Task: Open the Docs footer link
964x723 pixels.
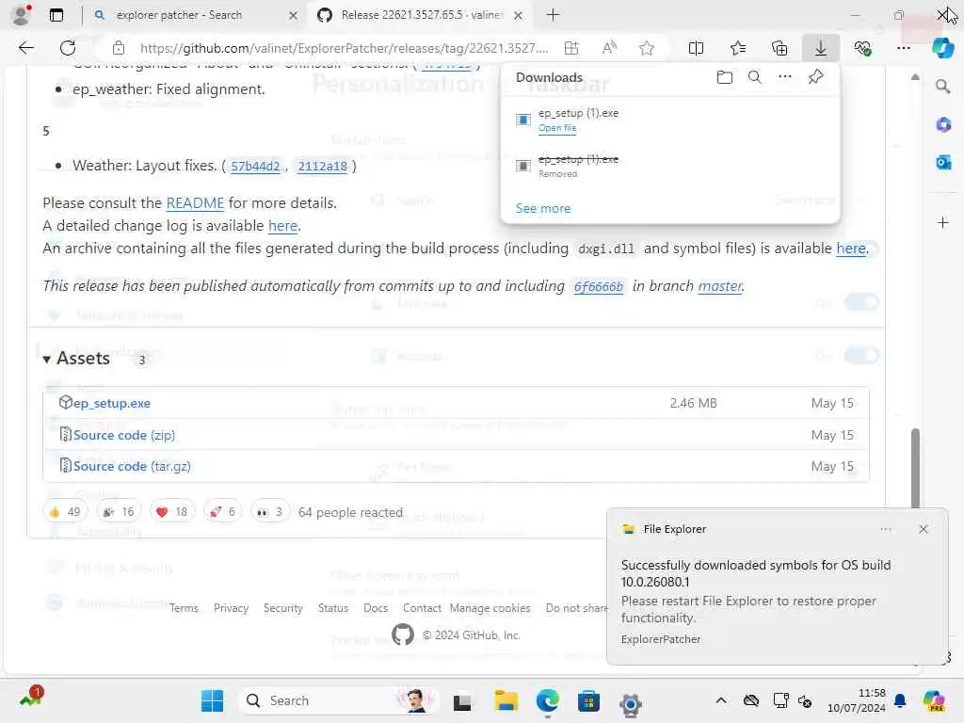Action: [x=376, y=608]
